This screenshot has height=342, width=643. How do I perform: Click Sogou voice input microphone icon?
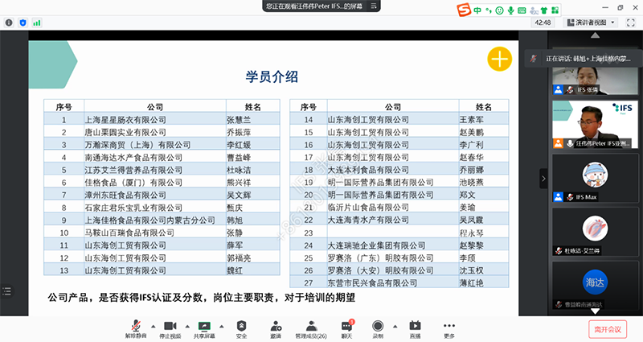coord(510,10)
